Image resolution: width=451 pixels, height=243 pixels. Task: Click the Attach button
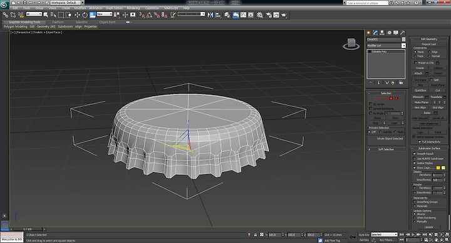click(418, 73)
